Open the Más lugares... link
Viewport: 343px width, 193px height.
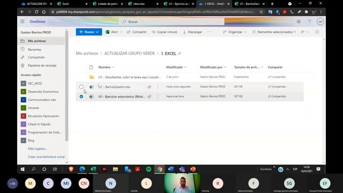click(37, 149)
